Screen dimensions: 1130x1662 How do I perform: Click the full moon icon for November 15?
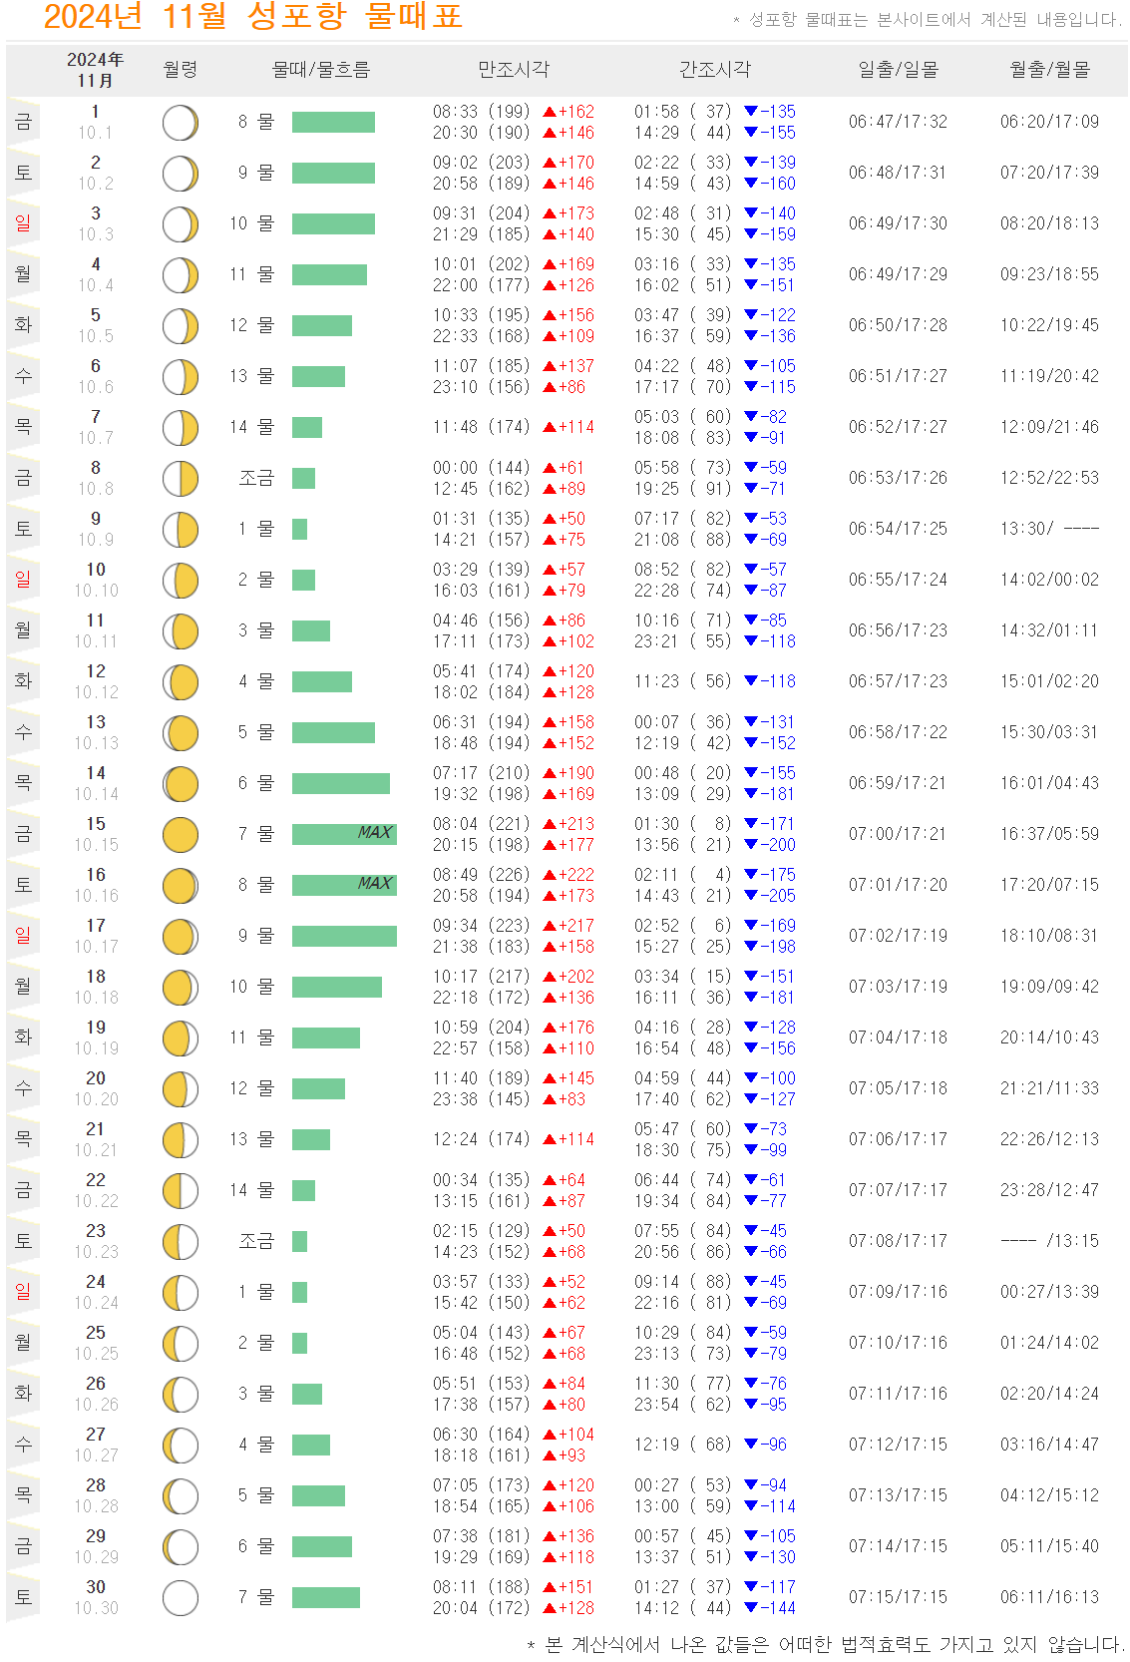(181, 835)
